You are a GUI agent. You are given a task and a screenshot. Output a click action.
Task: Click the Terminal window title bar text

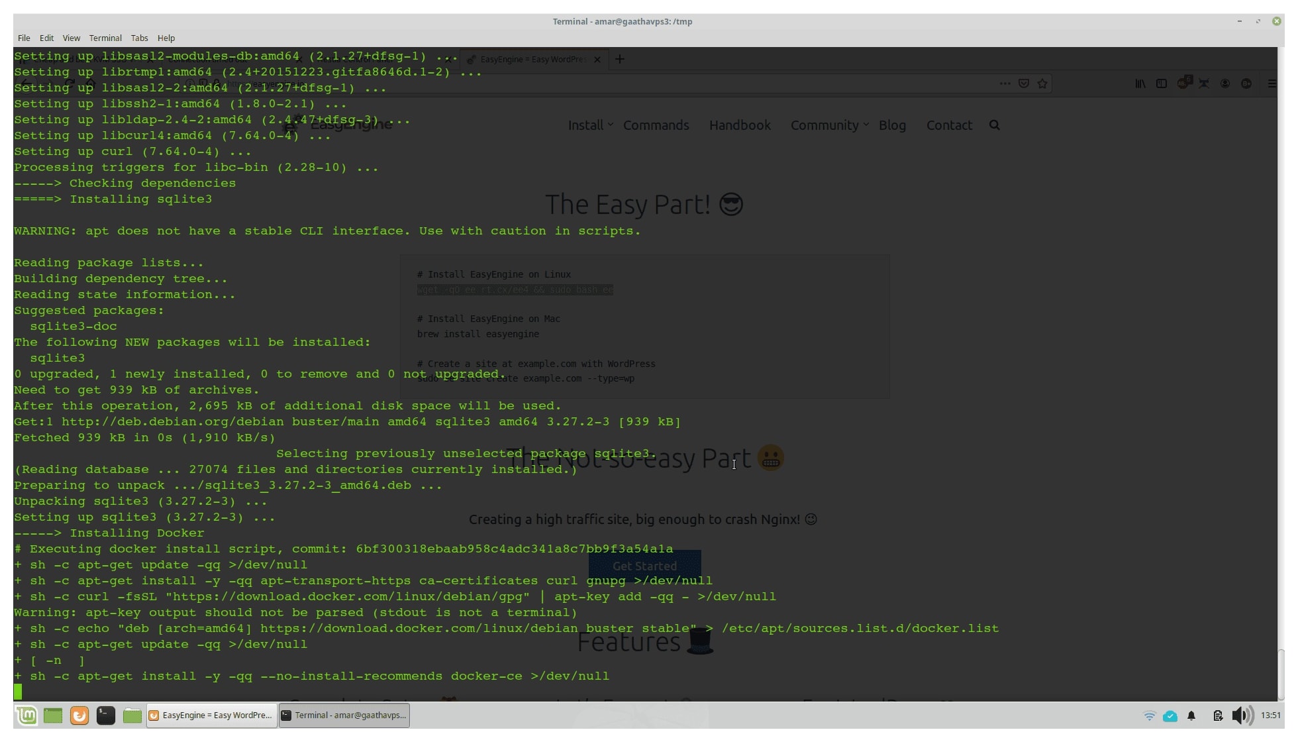(623, 21)
